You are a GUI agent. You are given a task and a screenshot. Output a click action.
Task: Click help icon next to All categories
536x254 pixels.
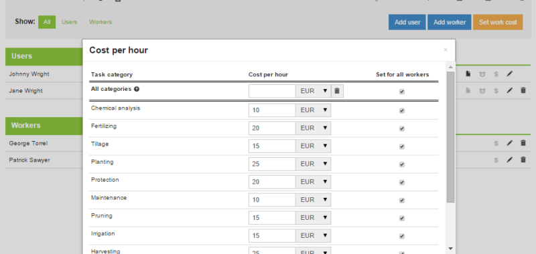[137, 89]
